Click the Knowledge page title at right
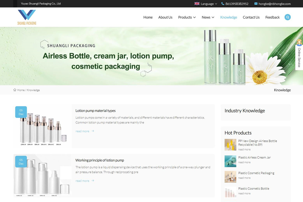Image resolution: width=303 pixels, height=202 pixels. coord(282,90)
